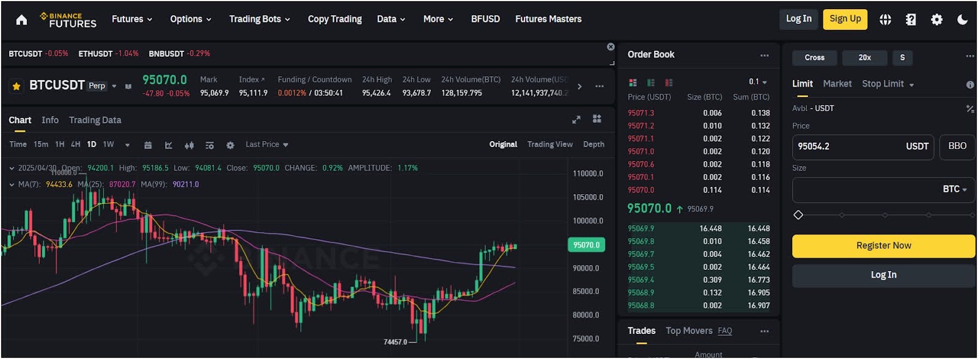Change size unit BTC dropdown
Screen dimensions: 978x359
[x=955, y=189]
